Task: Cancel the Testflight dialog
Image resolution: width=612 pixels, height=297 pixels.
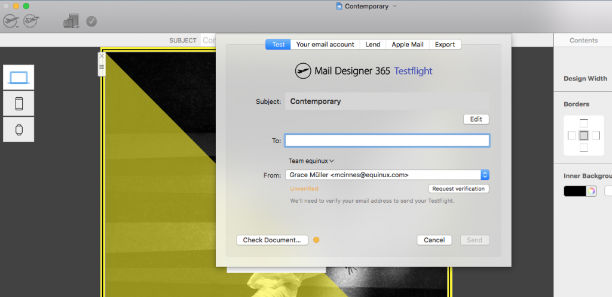Action: click(x=434, y=240)
